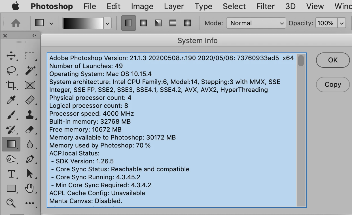Image resolution: width=352 pixels, height=215 pixels.
Task: Click 'Manta Canvas: Disabled.' line
Action: click(x=86, y=201)
